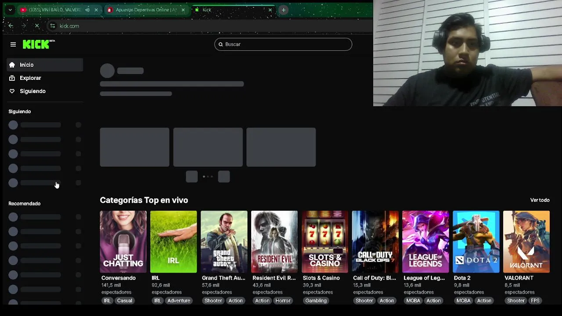Click Ver todo for top categories

(540, 200)
